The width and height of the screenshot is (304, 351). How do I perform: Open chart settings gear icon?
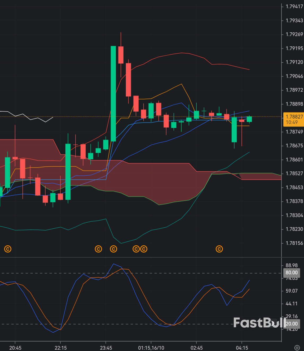pyautogui.click(x=297, y=348)
